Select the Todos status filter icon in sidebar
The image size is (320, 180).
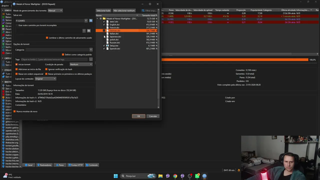point(3,14)
